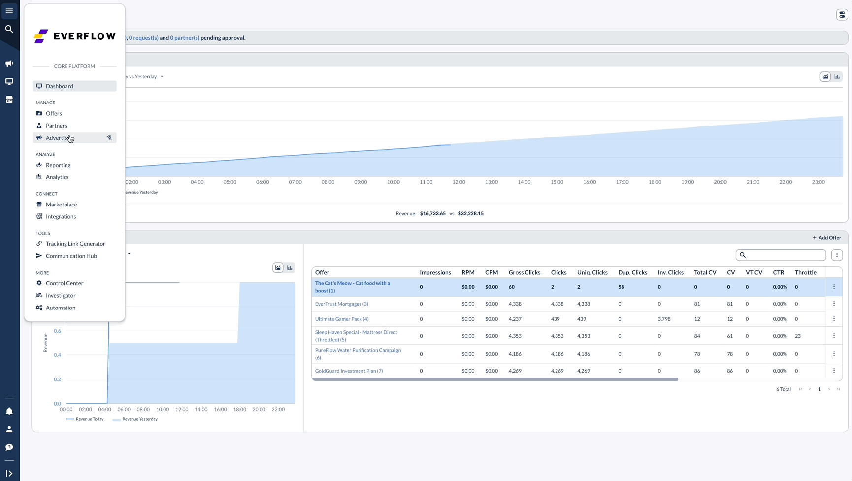The image size is (852, 481).
Task: Click the offer search input field
Action: tap(781, 255)
